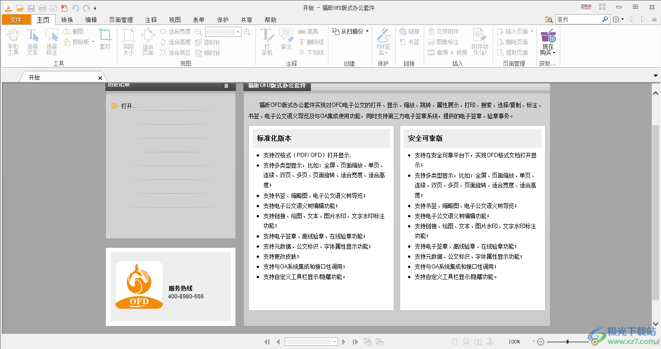Click in the Find (查找) search field
This screenshot has width=661, height=349.
tap(578, 19)
